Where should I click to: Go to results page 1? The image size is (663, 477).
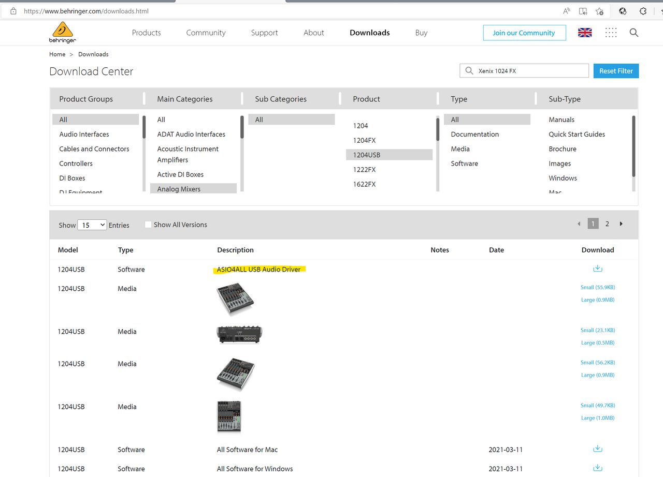(x=593, y=224)
